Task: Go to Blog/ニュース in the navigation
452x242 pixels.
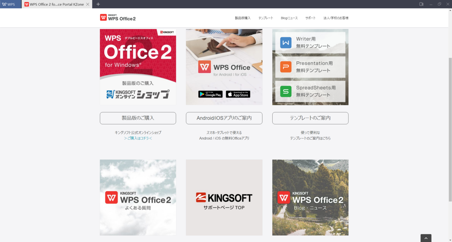Action: tap(289, 18)
